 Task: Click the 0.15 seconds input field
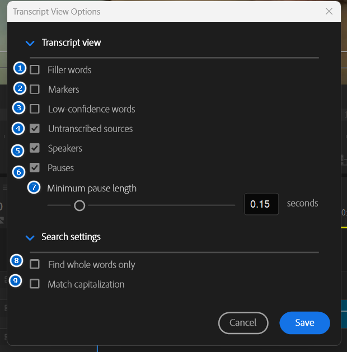click(261, 204)
